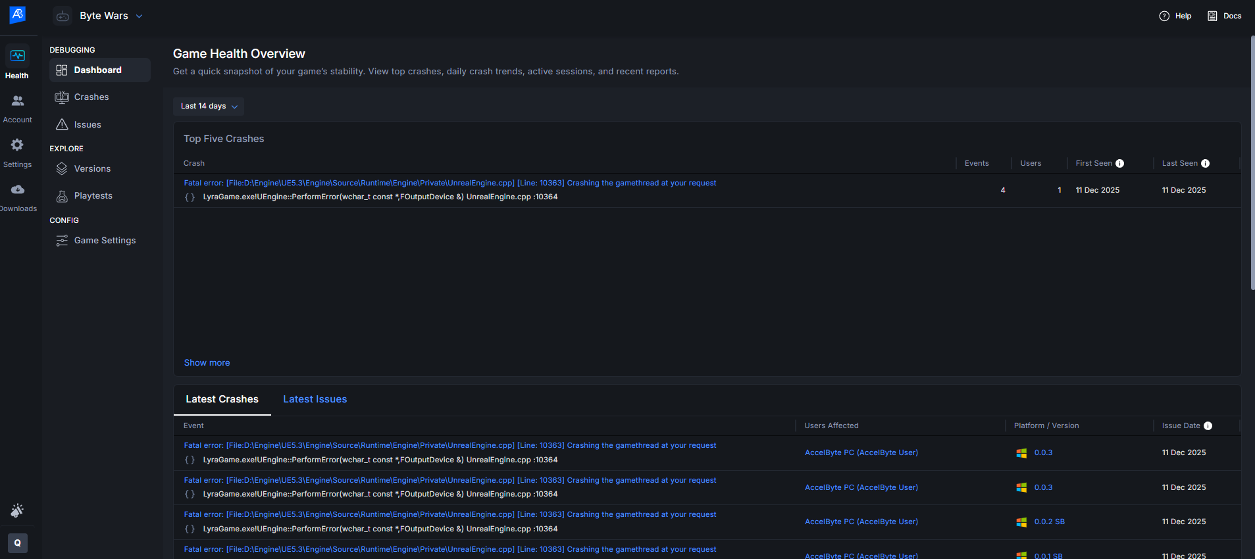Click the Show more link
This screenshot has height=559, width=1255.
[207, 363]
